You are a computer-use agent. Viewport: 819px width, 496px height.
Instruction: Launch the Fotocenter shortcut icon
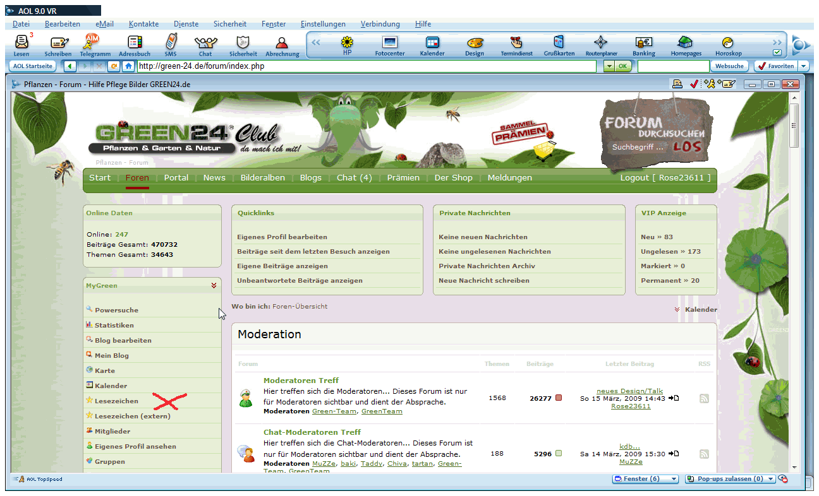(390, 43)
